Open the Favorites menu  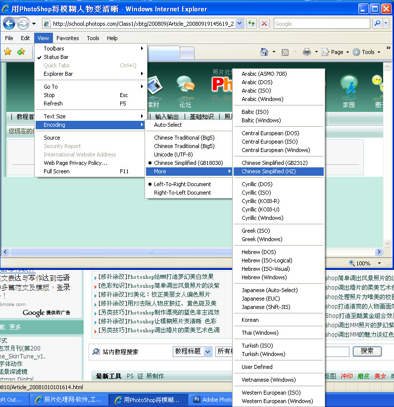[x=67, y=38]
